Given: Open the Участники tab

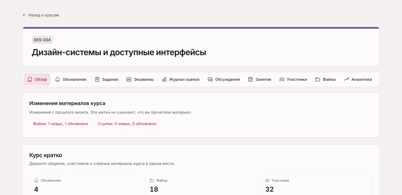Looking at the screenshot, I should [293, 79].
